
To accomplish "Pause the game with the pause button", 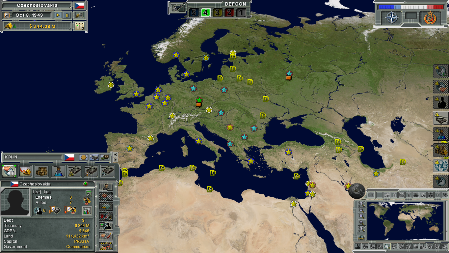I will coord(67,15).
